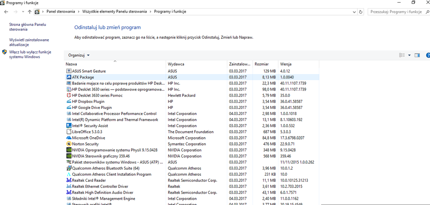430x205 pixels.
Task: Click the Realtek Card Reader icon
Action: pos(68,180)
